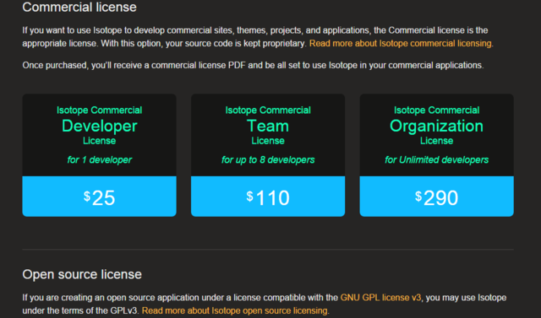
Task: Click the Organization license card title
Action: (x=437, y=126)
